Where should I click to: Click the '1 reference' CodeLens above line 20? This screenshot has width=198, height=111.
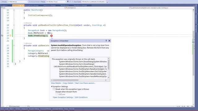point(28,23)
